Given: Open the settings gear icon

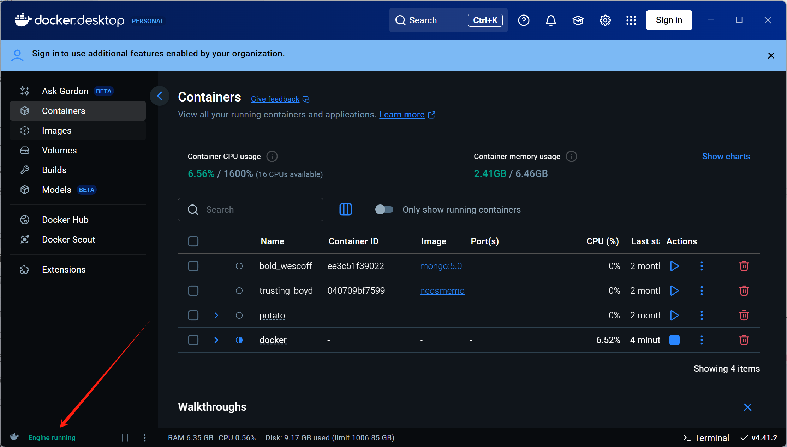Looking at the screenshot, I should pos(605,20).
